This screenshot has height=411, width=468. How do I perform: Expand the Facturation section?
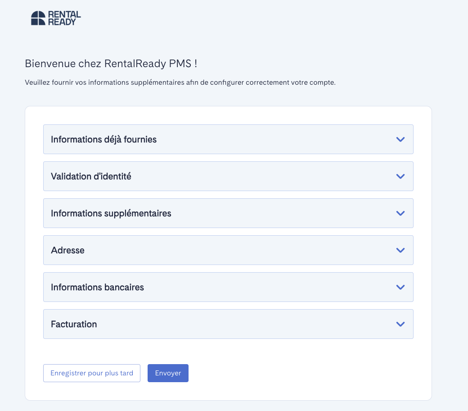[228, 324]
